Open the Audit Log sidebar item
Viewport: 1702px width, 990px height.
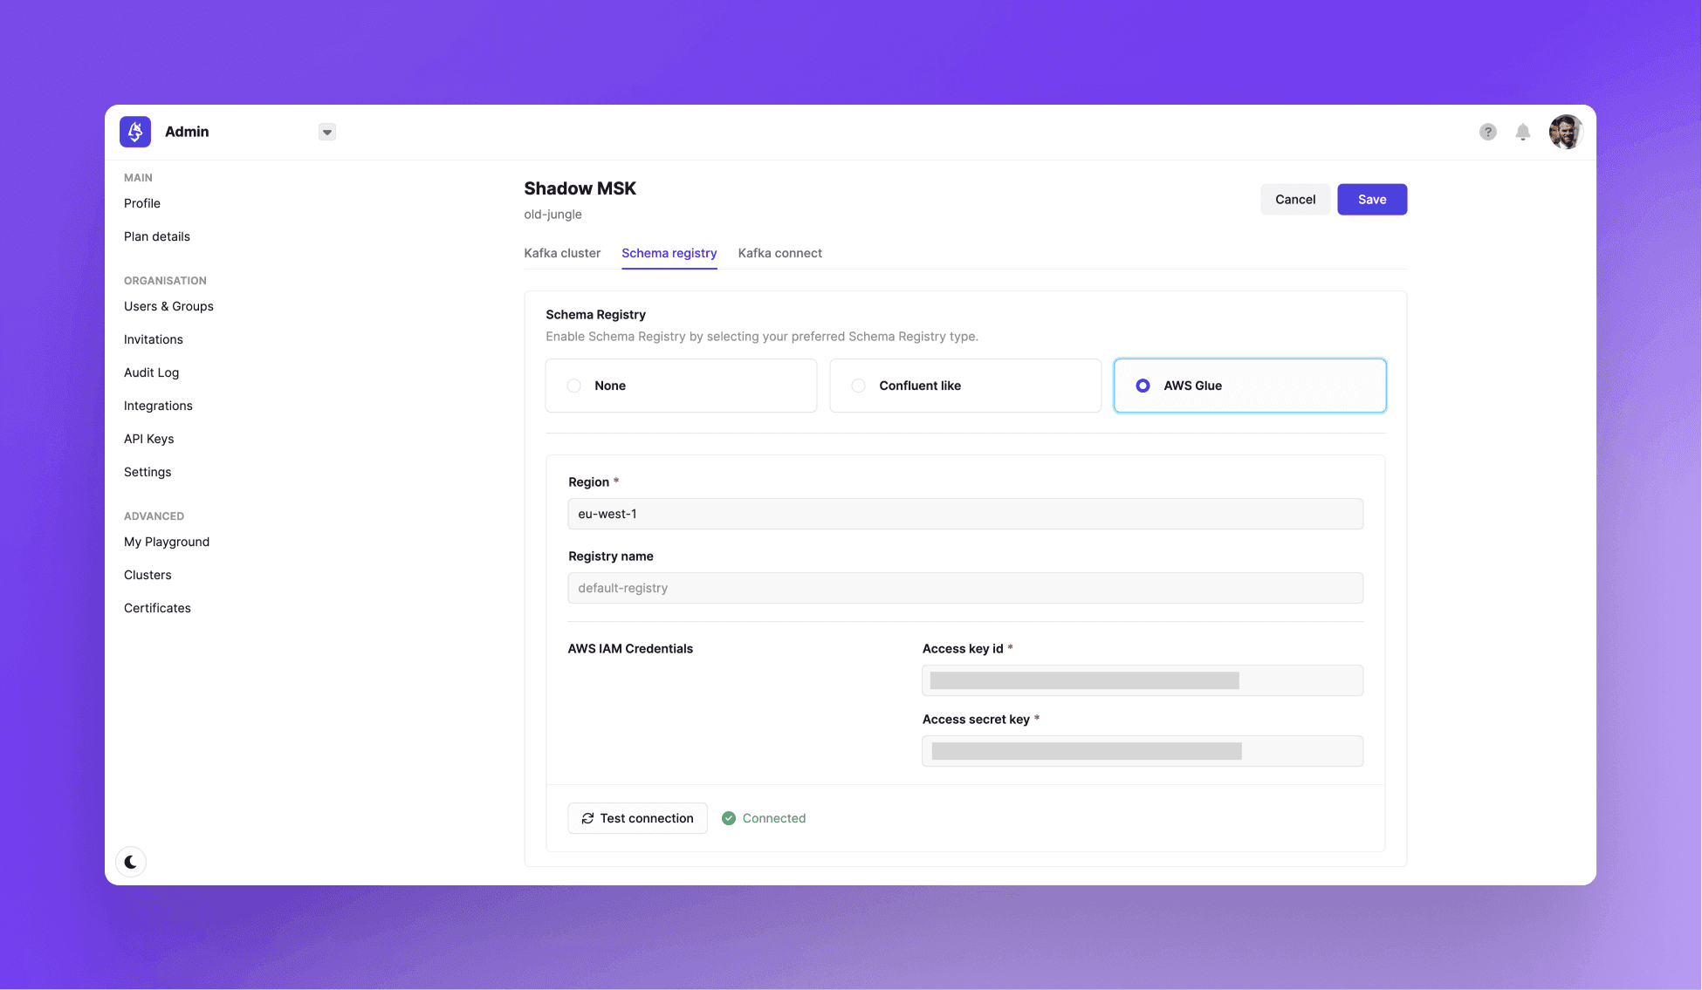(x=151, y=372)
